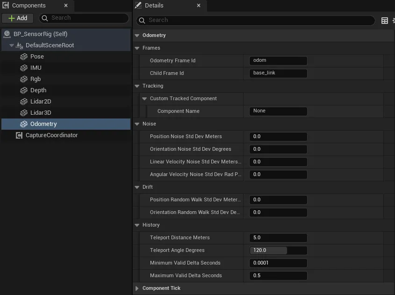Image resolution: width=395 pixels, height=295 pixels.
Task: Select the Lidar3D component row
Action: pyautogui.click(x=66, y=112)
